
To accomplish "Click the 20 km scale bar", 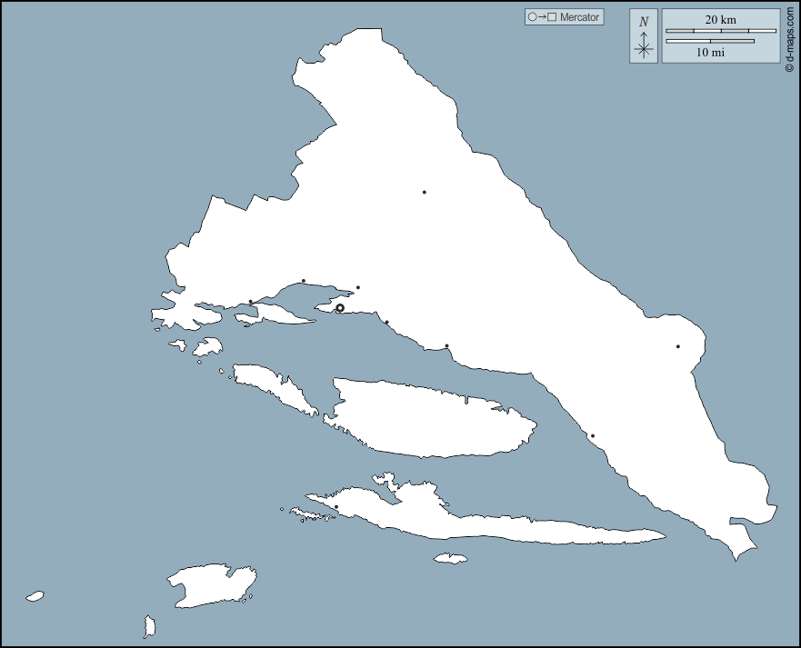I will 720,31.
